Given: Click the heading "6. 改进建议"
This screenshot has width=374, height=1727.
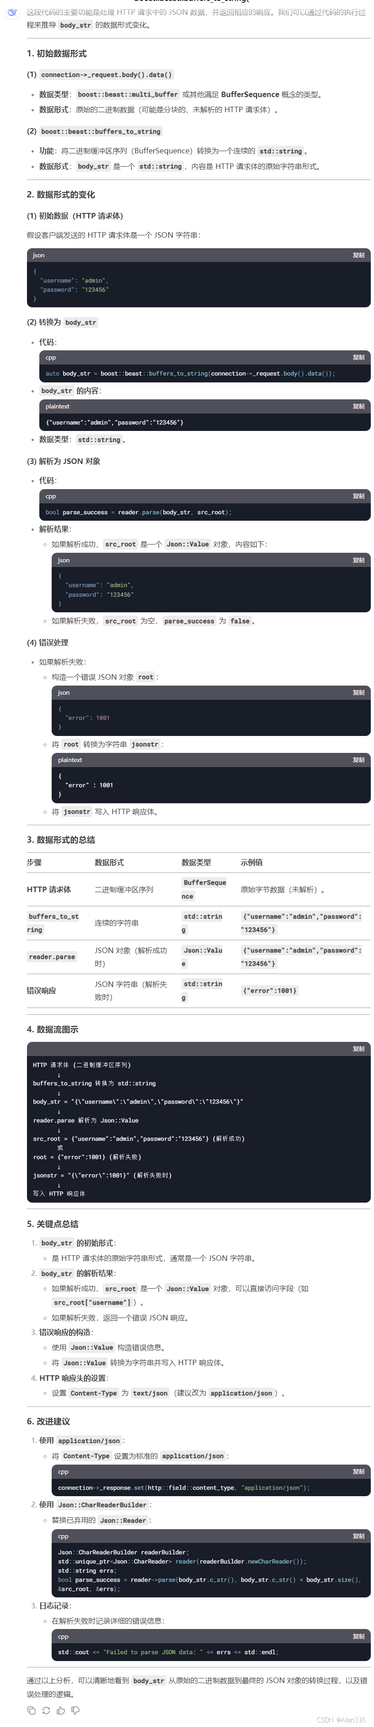Looking at the screenshot, I should [x=48, y=1421].
